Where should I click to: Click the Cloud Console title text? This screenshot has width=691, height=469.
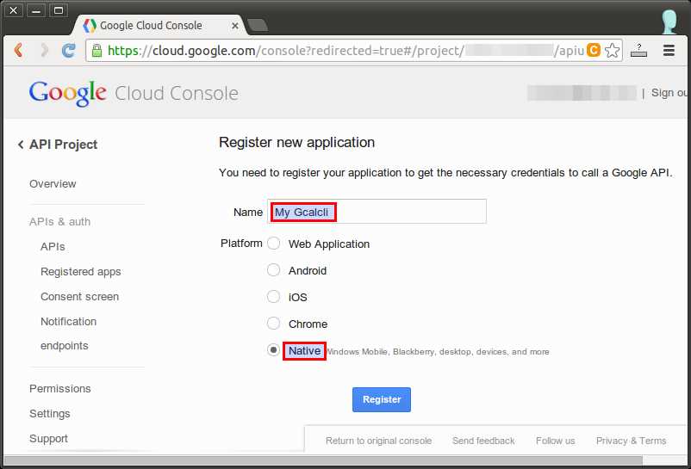click(x=177, y=93)
